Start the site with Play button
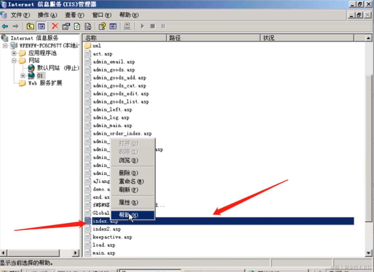 (142, 26)
